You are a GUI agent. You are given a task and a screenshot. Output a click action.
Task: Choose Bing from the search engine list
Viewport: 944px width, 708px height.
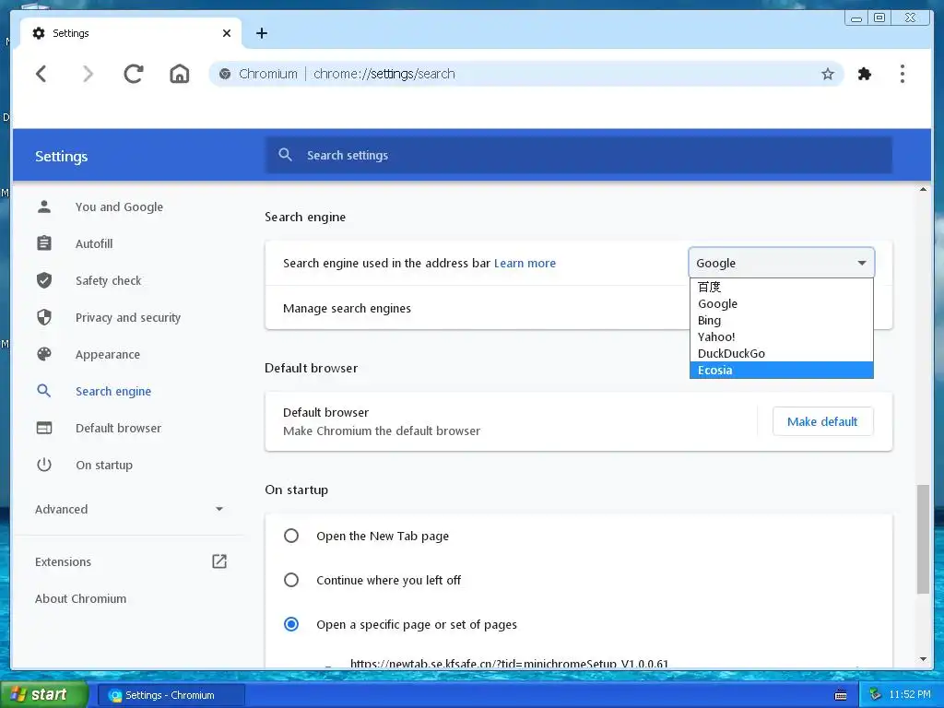coord(782,320)
